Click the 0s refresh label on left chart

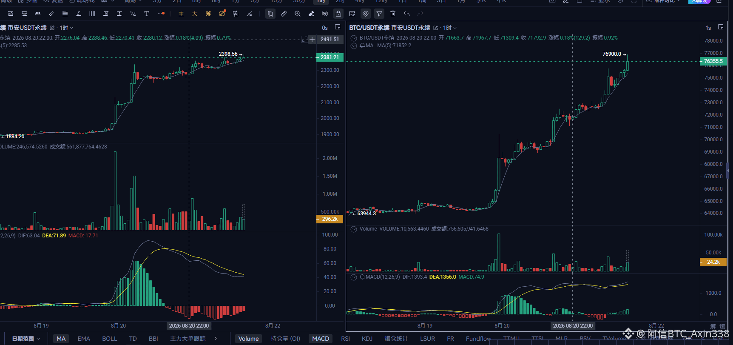325,28
